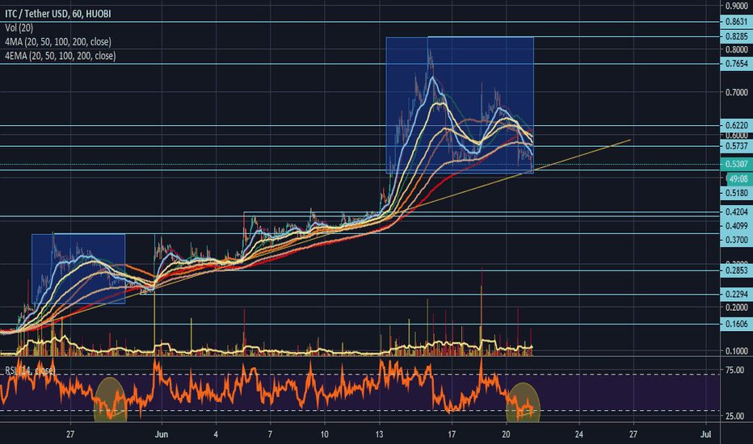Viewport: 753px width, 444px height.
Task: Select the 4MA (20, 50, 100, 200, close) legend
Action: click(58, 42)
